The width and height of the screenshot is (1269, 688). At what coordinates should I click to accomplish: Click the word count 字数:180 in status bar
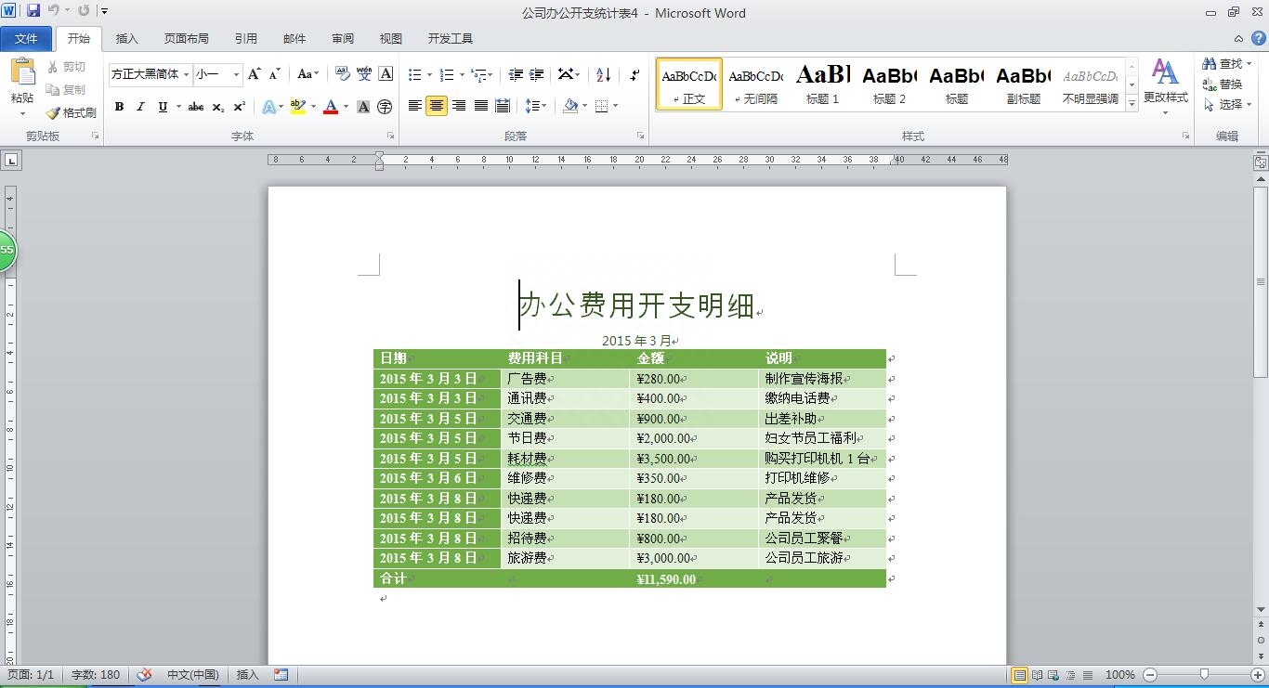(x=96, y=675)
